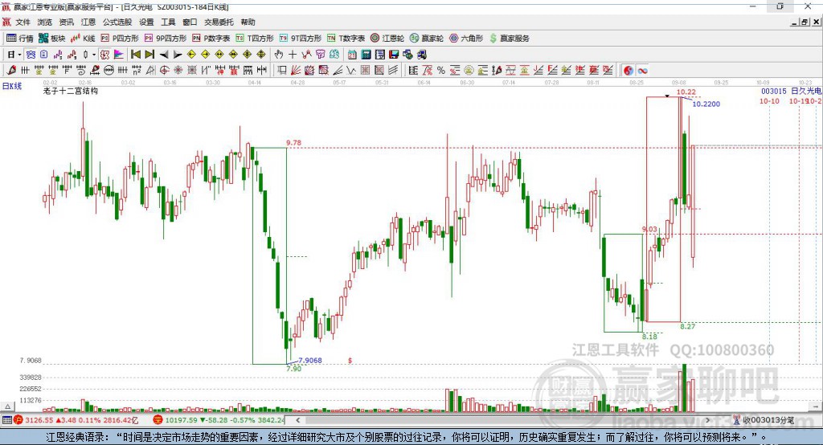Select the gold 金 circle tool
Viewport: 823px width, 445px height.
469,71
